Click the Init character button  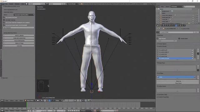(x=19, y=28)
